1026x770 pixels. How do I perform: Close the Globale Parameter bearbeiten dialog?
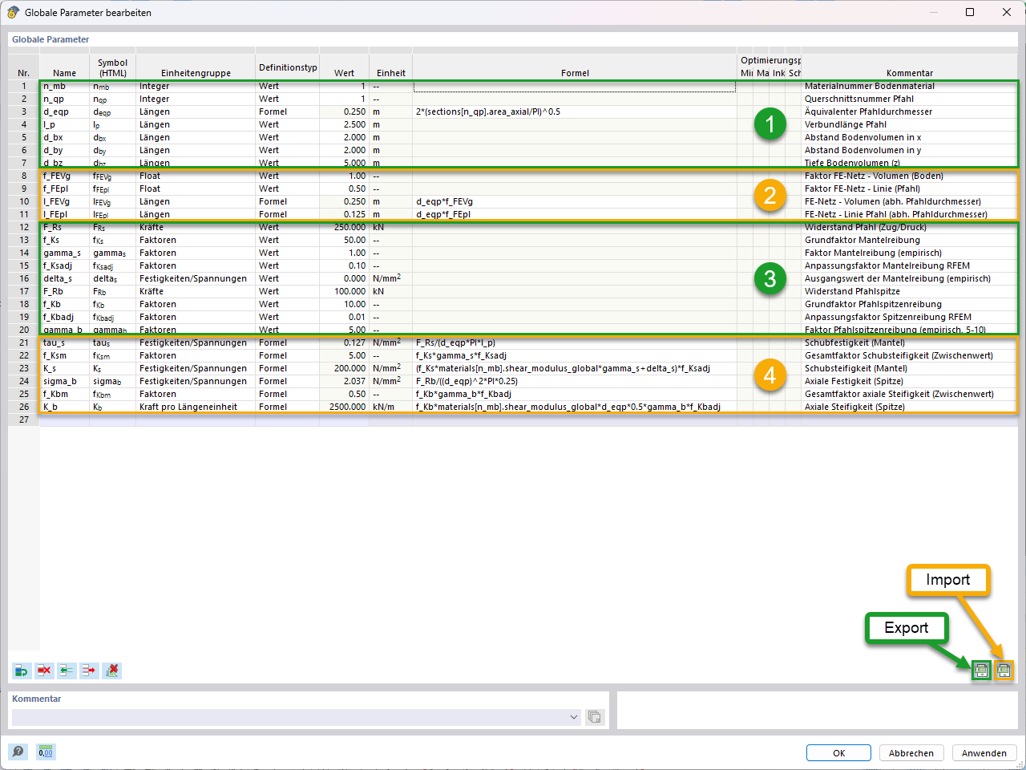pyautogui.click(x=1007, y=12)
